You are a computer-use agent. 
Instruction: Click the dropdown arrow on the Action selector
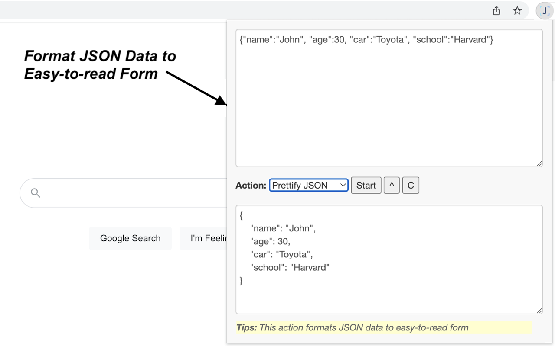(343, 185)
